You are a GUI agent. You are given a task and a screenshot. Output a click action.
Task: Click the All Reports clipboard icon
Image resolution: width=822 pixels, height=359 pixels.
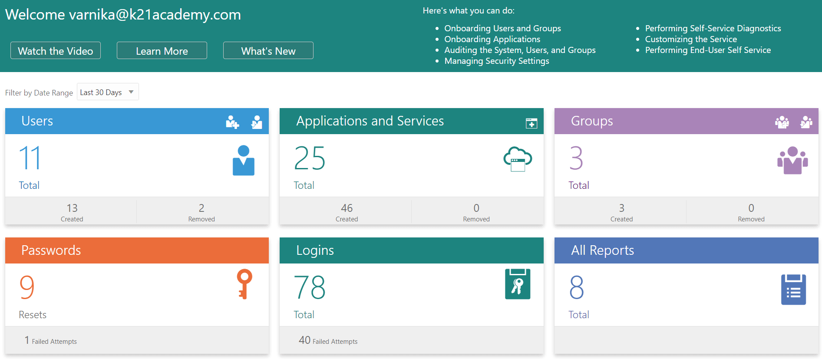[793, 289]
